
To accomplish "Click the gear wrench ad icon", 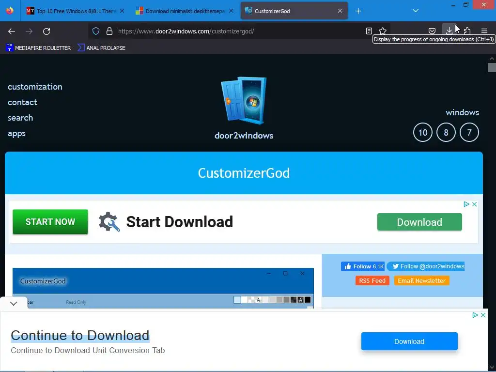I will click(x=109, y=222).
